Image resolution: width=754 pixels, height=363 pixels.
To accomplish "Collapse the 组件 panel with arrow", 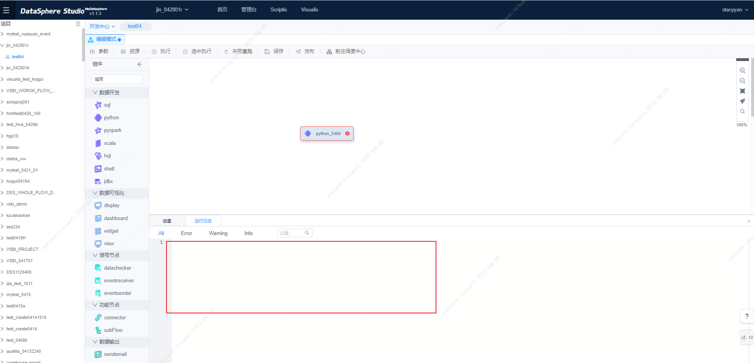I will [140, 64].
